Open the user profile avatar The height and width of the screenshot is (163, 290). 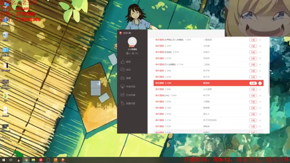click(x=132, y=41)
